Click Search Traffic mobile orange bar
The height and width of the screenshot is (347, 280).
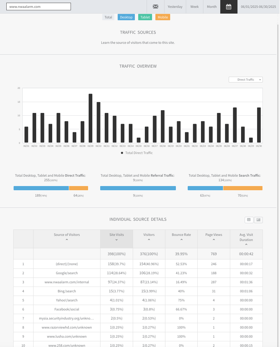pos(243,188)
